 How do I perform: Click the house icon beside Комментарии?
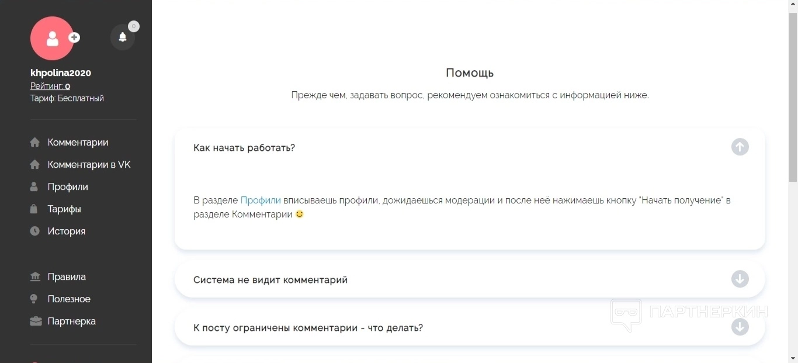tap(35, 143)
